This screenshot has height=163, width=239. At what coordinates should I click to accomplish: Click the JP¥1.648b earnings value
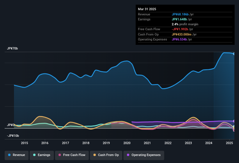179,19
